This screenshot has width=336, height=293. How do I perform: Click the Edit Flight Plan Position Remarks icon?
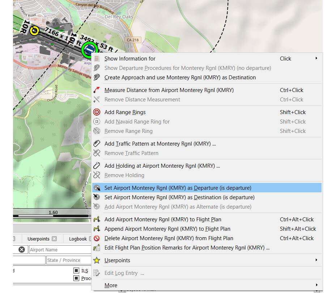click(x=97, y=247)
